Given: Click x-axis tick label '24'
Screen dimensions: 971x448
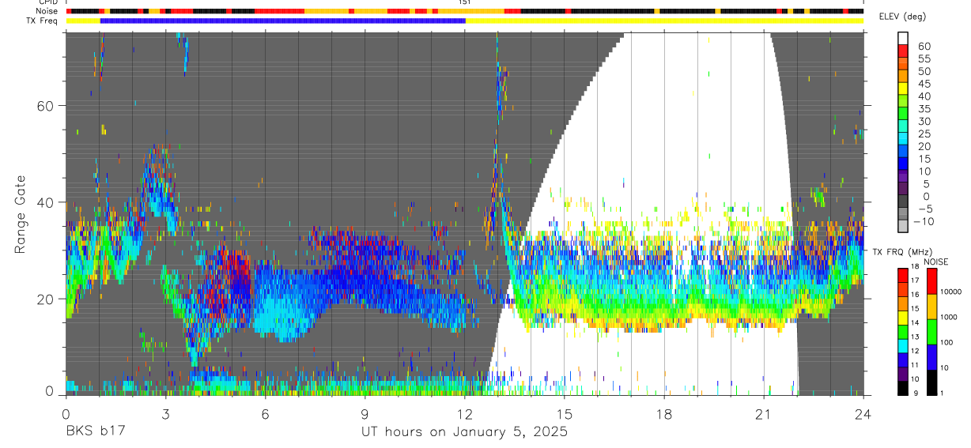Looking at the screenshot, I should (x=863, y=414).
